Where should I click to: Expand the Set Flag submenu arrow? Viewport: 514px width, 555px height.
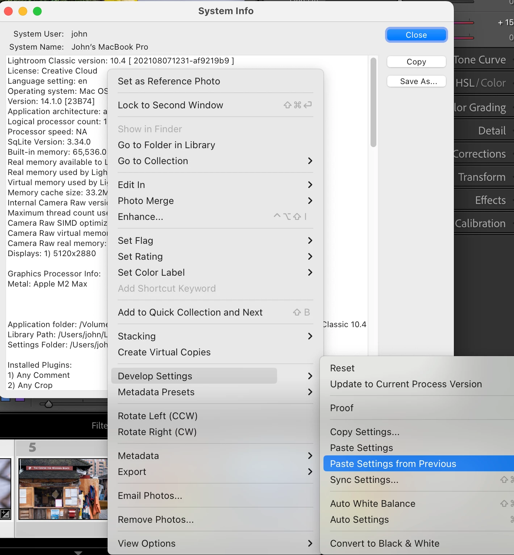tap(310, 241)
